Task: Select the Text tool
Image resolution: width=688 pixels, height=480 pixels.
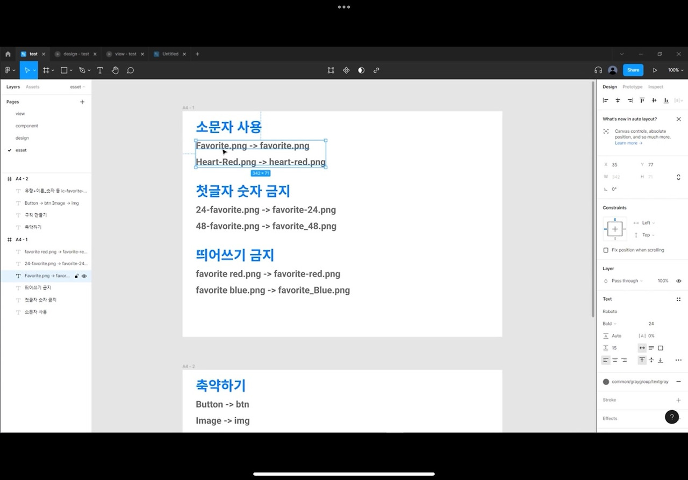Action: pyautogui.click(x=100, y=70)
